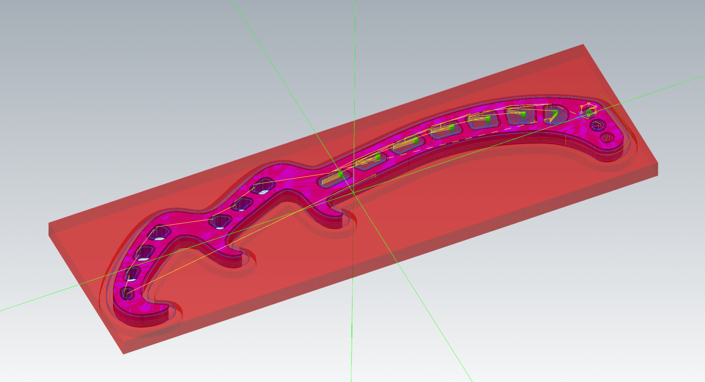Click the larger round hole beside hexagon
The width and height of the screenshot is (705, 382).
point(597,125)
